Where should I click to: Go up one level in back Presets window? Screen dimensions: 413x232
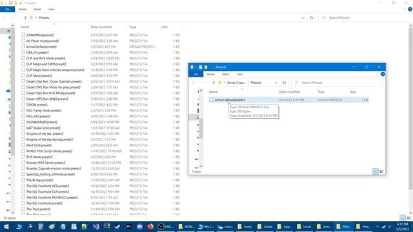[x=25, y=17]
